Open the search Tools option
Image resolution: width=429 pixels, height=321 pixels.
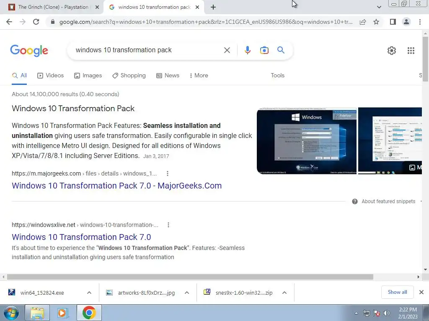click(277, 76)
